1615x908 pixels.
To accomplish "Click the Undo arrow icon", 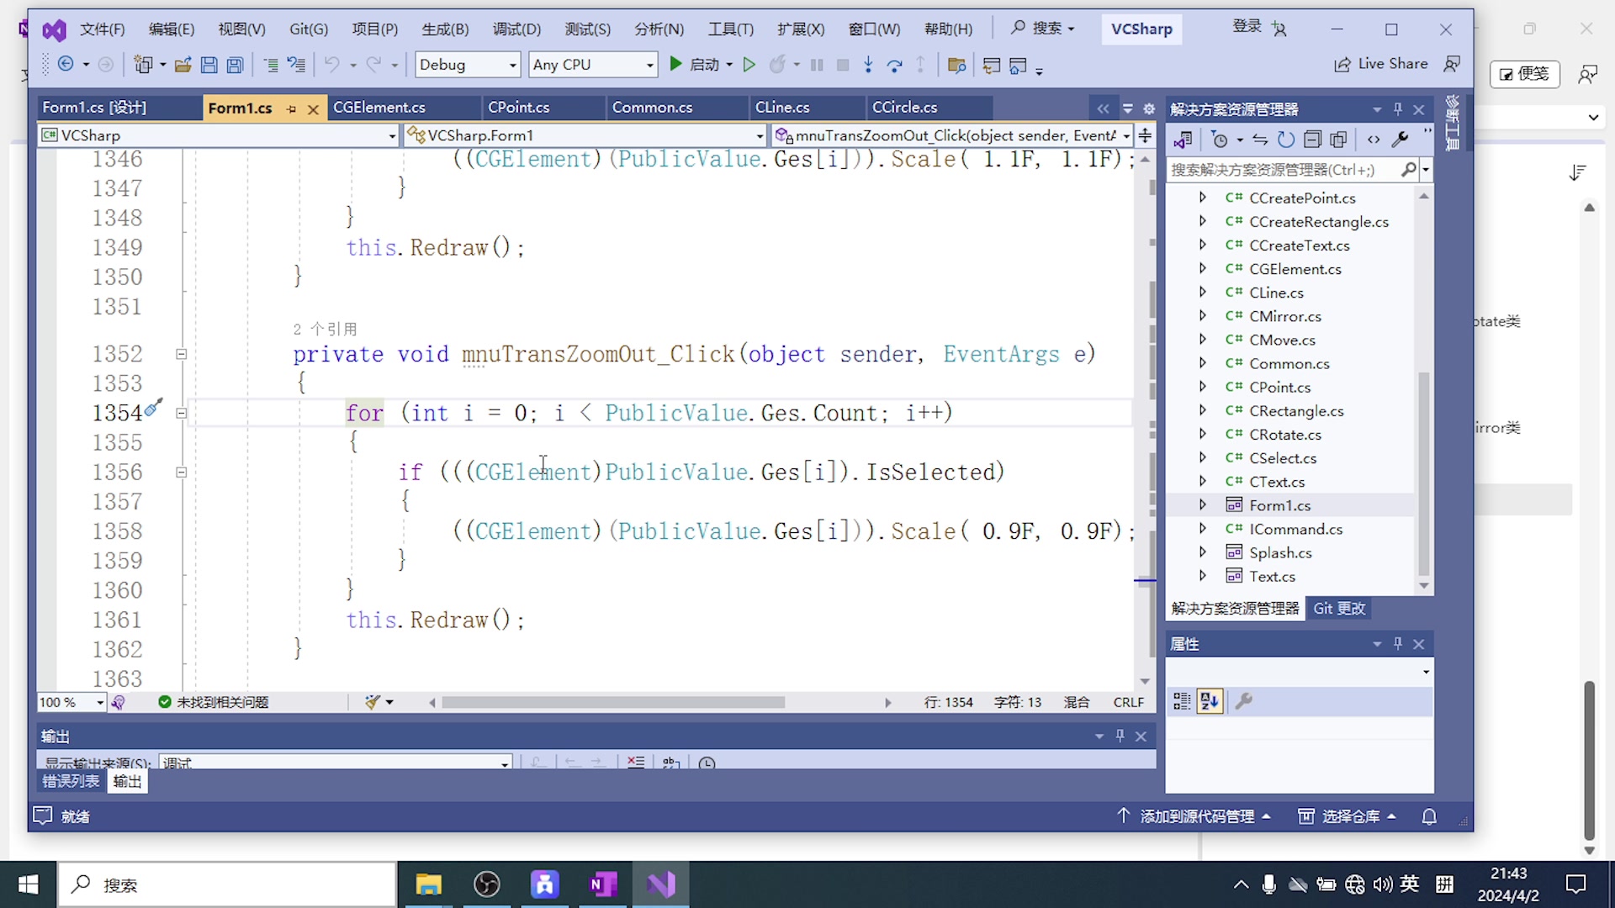I will coord(332,65).
